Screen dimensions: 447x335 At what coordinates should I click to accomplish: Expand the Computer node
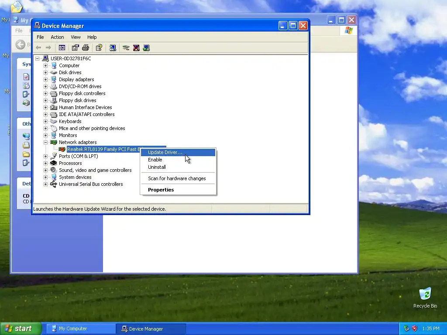(45, 65)
